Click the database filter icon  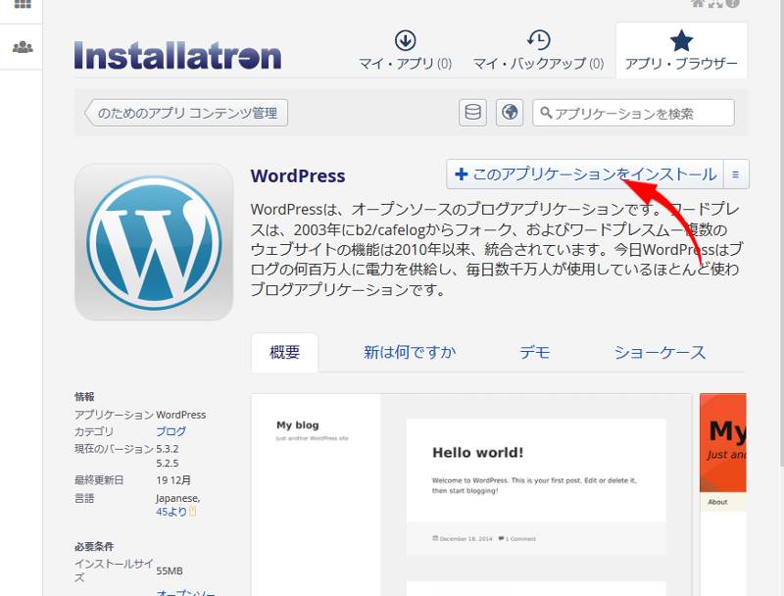pos(473,112)
